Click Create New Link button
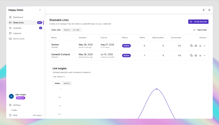Image resolution: width=219 pixels, height=125 pixels. pos(198,21)
